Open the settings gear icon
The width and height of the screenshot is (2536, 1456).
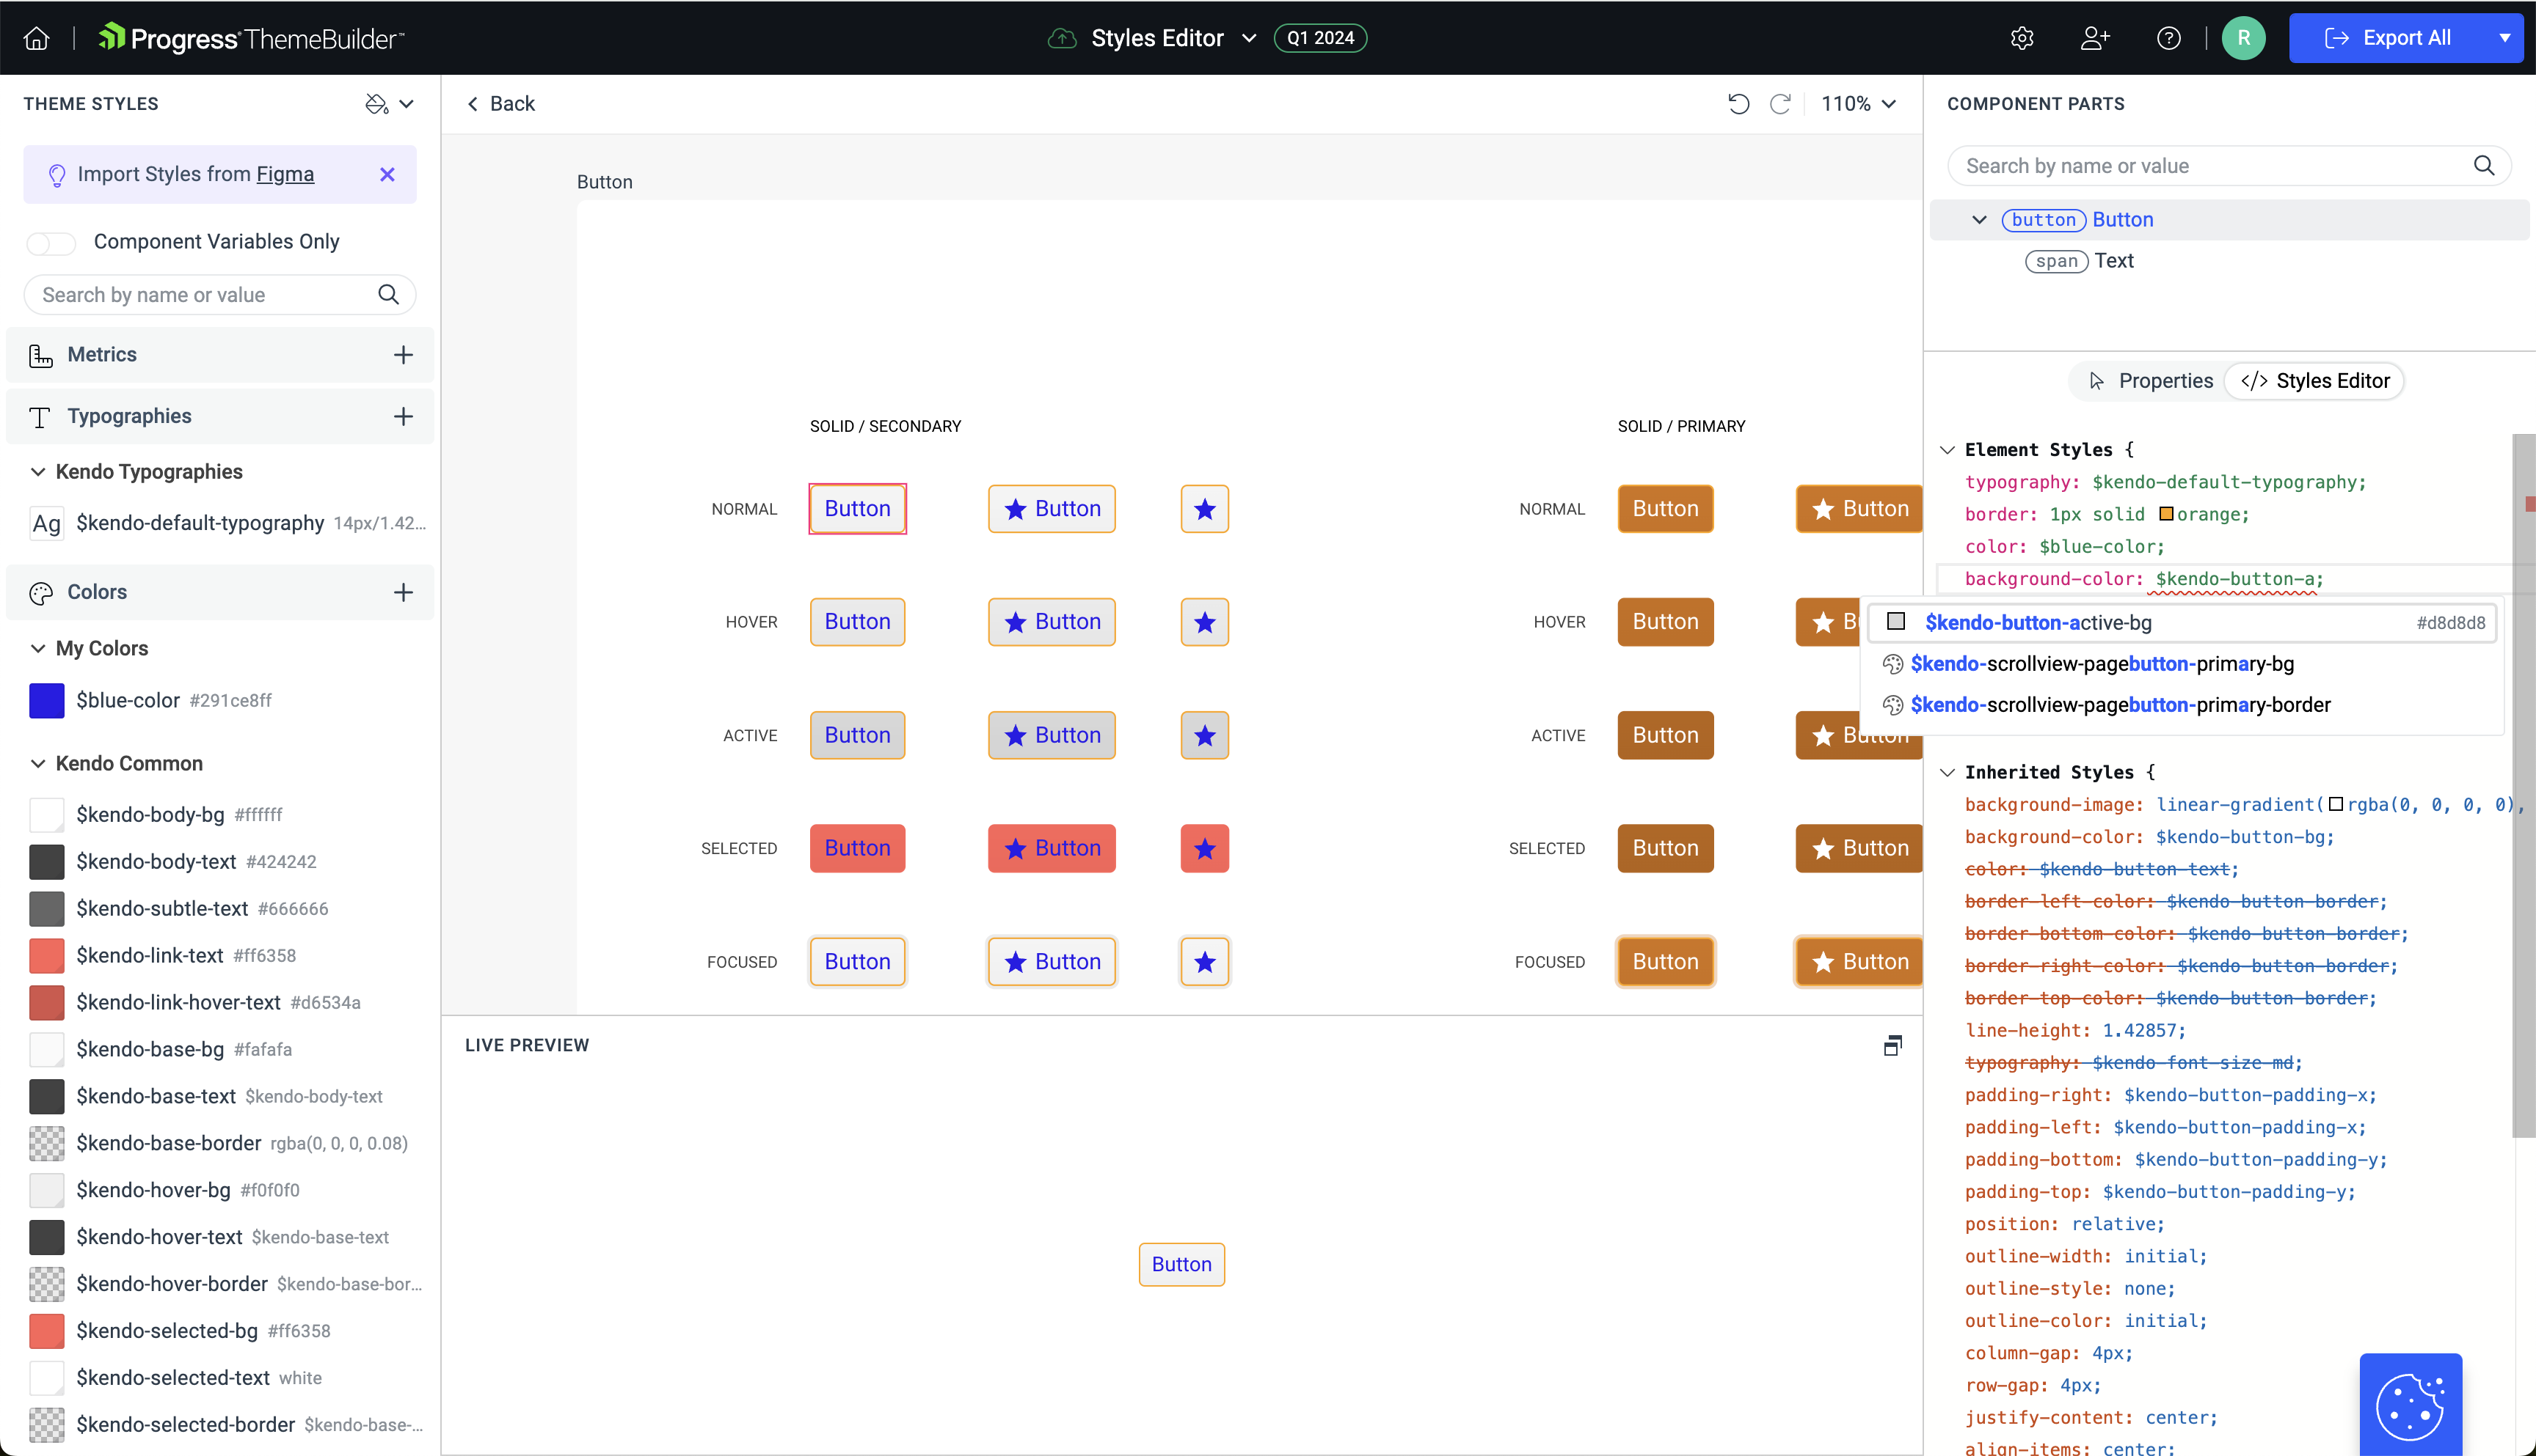2022,38
